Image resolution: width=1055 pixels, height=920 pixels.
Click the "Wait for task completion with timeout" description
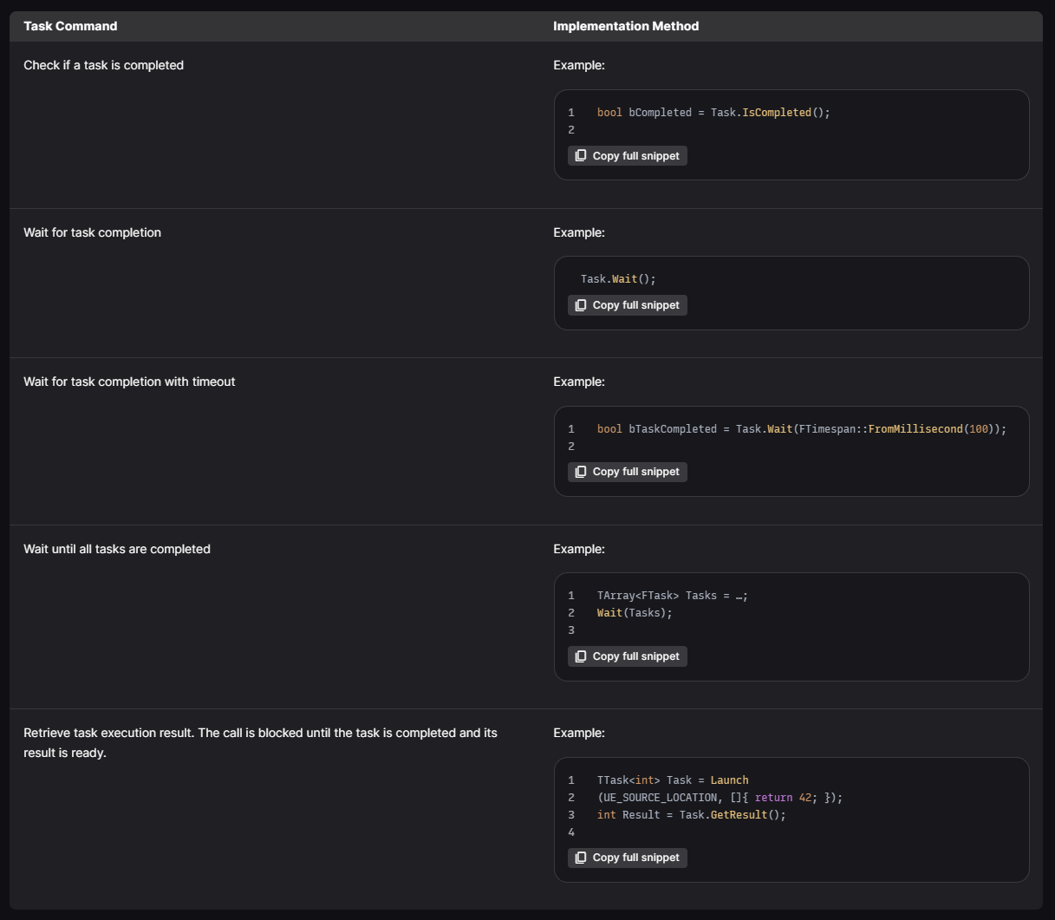click(129, 382)
